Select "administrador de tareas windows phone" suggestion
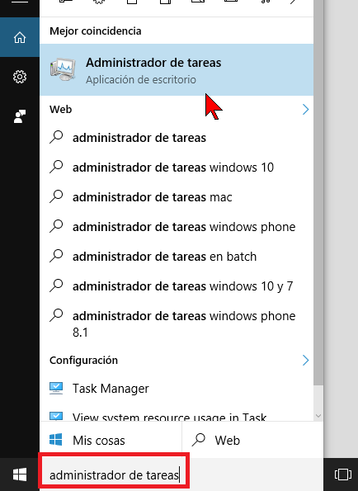 (x=177, y=227)
